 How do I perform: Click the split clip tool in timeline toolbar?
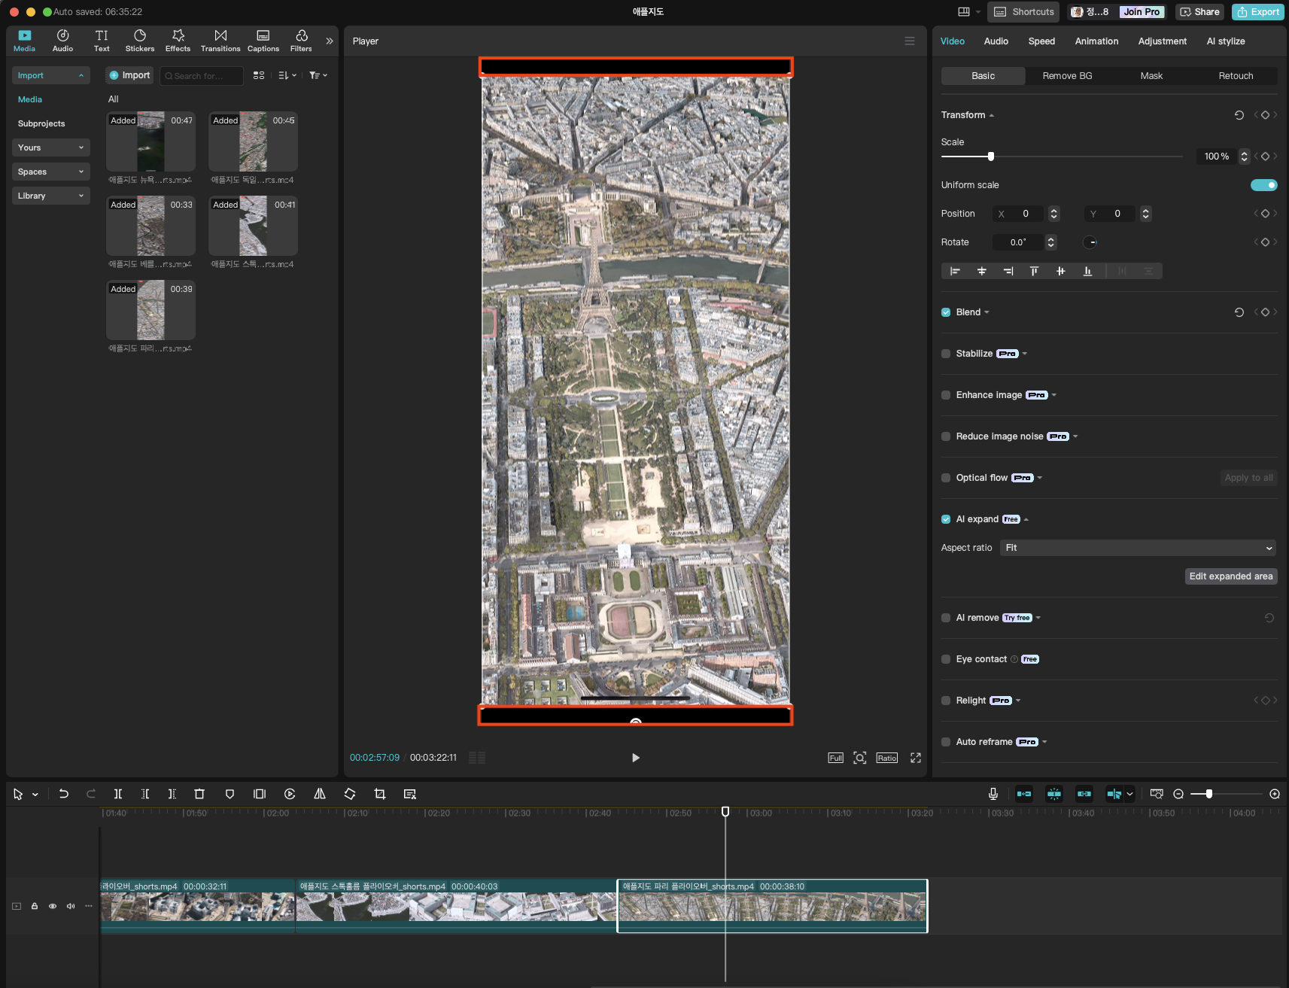pos(118,794)
